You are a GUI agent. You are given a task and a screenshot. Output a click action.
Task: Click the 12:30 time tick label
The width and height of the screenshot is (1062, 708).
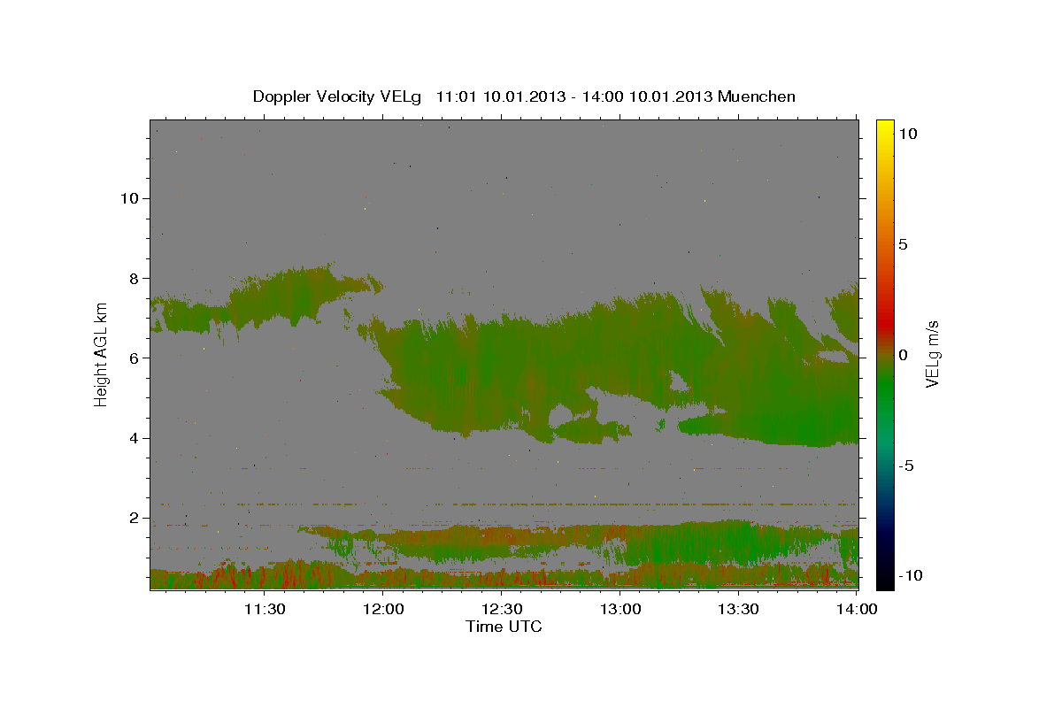(503, 609)
